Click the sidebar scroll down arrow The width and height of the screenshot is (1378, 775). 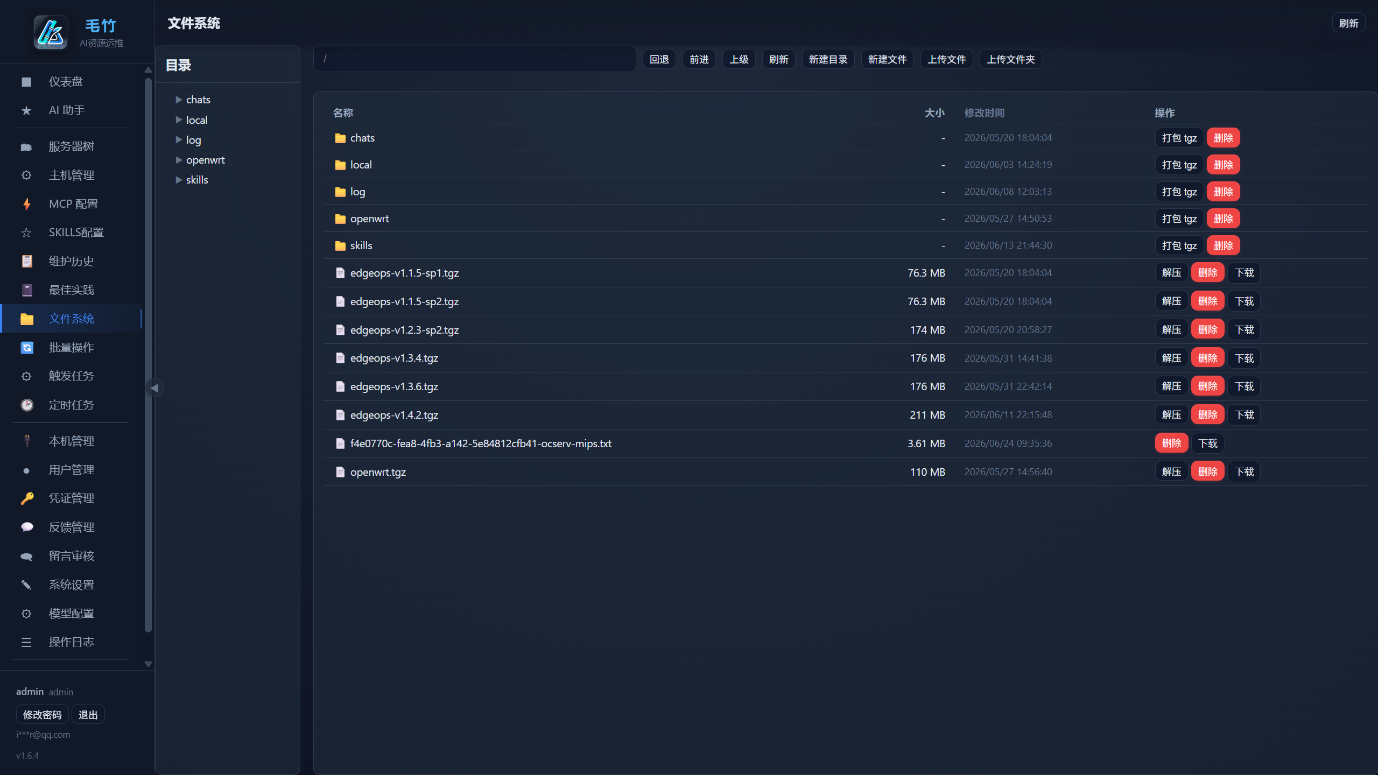point(148,664)
